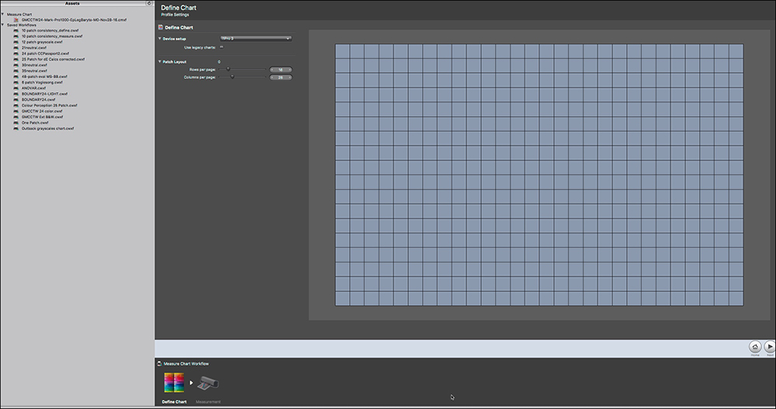Open 24 patch CCPassport2.cwxf workflow
This screenshot has height=409, width=776.
click(x=47, y=53)
